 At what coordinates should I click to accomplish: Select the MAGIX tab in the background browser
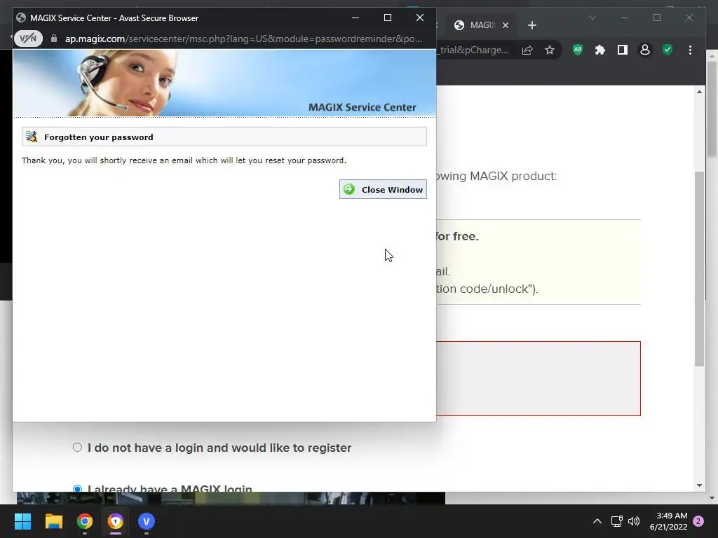482,25
